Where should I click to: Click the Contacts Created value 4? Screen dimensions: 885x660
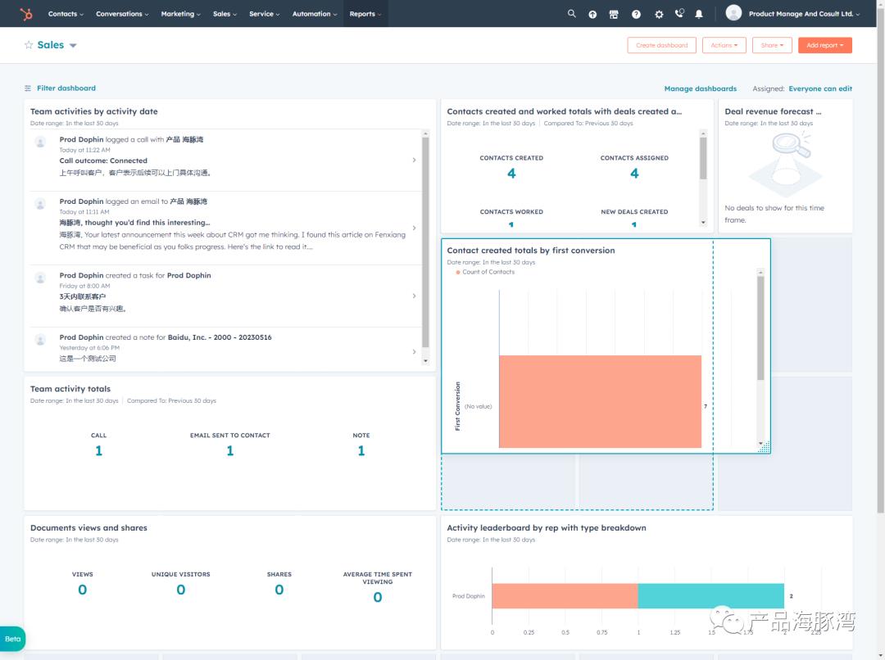511,173
